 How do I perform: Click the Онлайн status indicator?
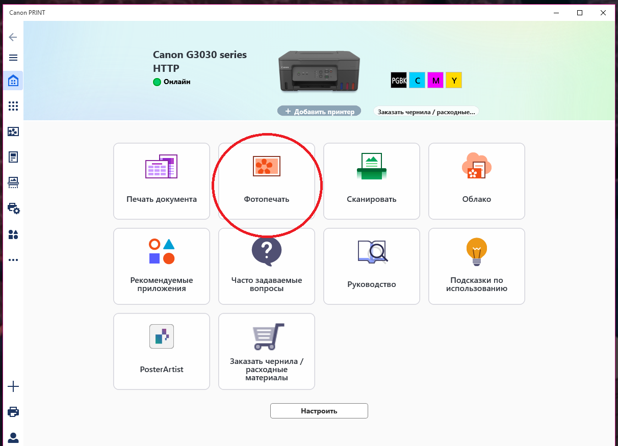(172, 82)
